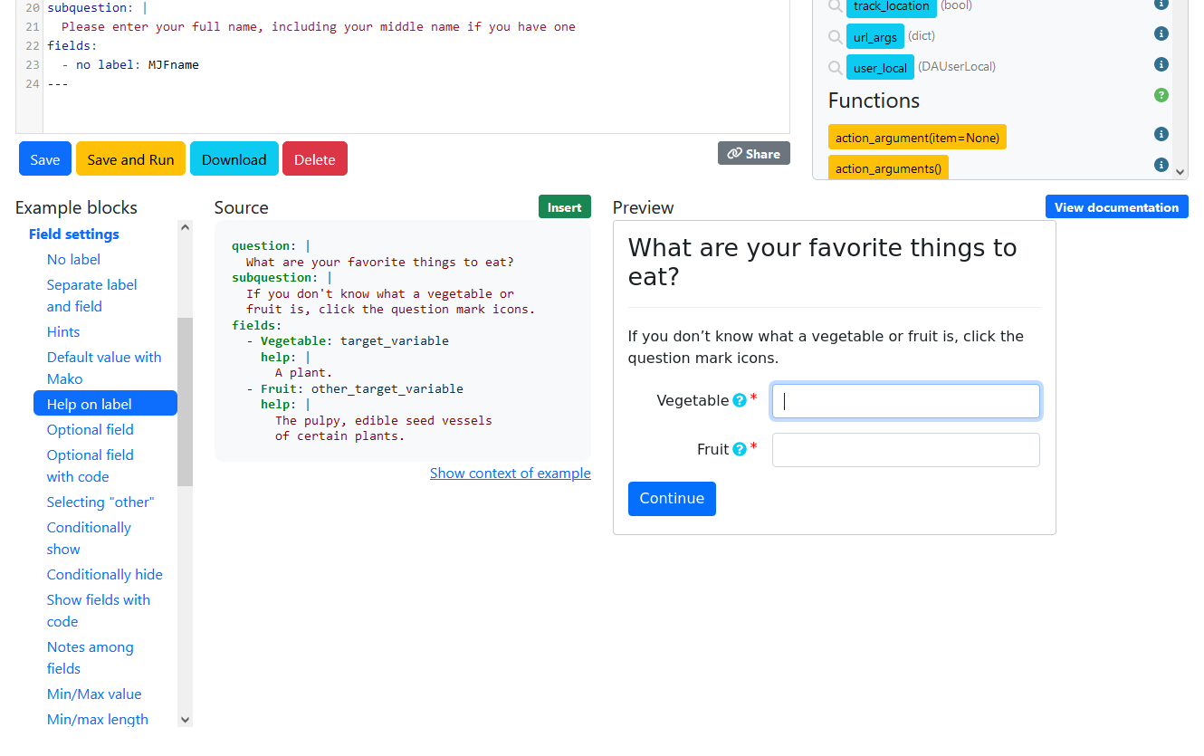This screenshot has height=756, width=1204.
Task: Click info icon for action_argument function
Action: (1161, 133)
